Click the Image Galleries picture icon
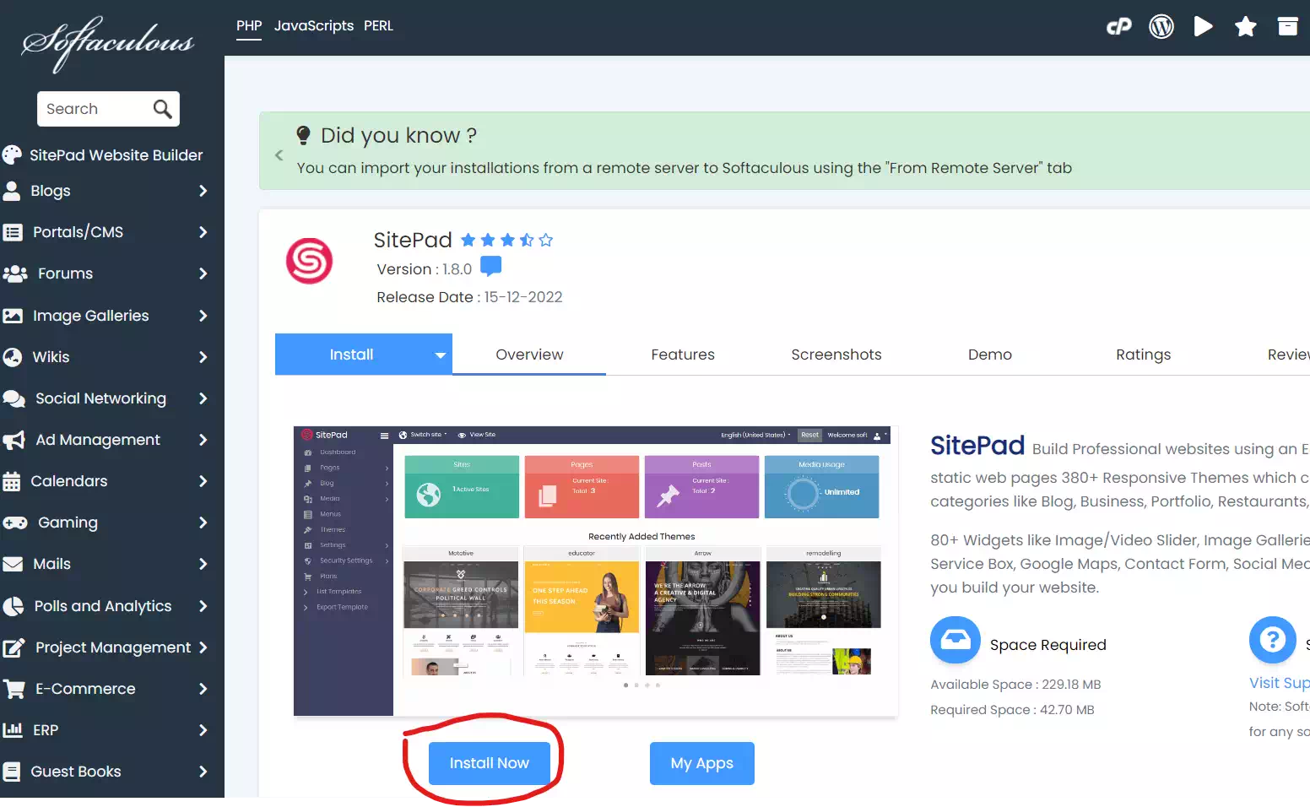Image resolution: width=1310 pixels, height=807 pixels. click(x=13, y=316)
